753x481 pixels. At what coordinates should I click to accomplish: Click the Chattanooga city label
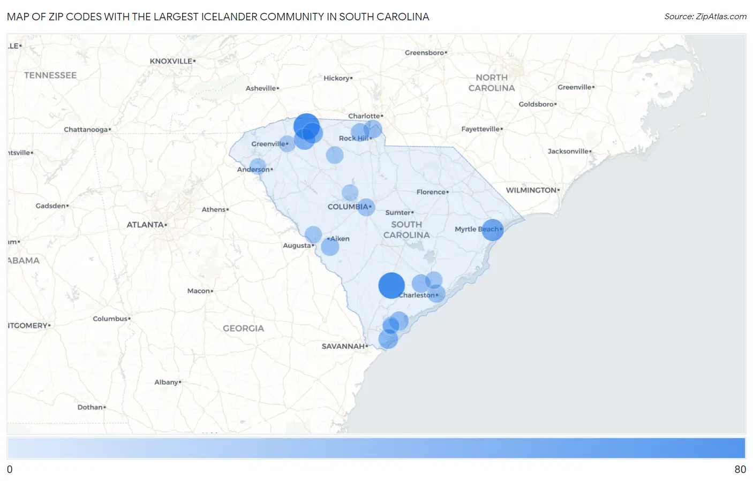point(86,129)
